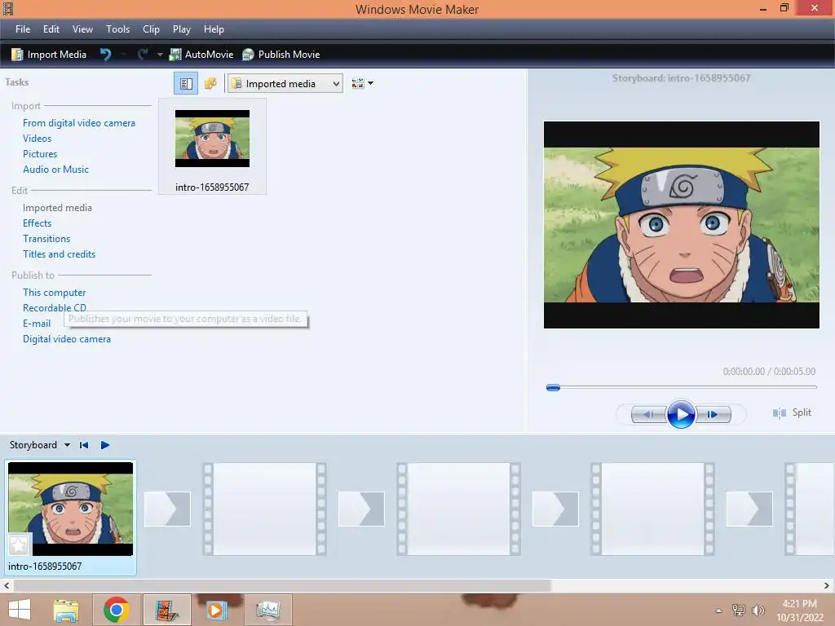Select the intro-1658955067 clip in Imported media
Screen dimensions: 835x626
(x=212, y=147)
